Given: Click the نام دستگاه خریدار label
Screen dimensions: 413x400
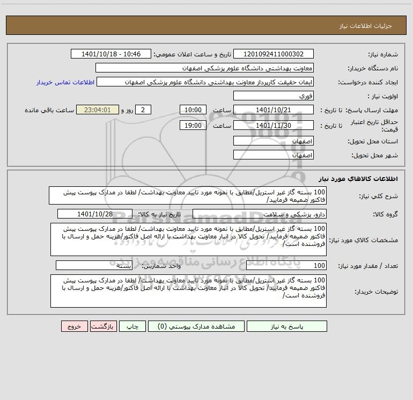Looking at the screenshot, I should (373, 68).
